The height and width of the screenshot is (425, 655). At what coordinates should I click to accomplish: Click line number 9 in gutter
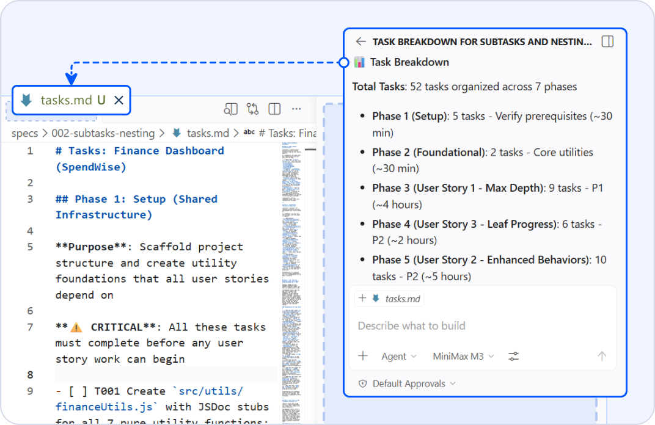(30, 391)
